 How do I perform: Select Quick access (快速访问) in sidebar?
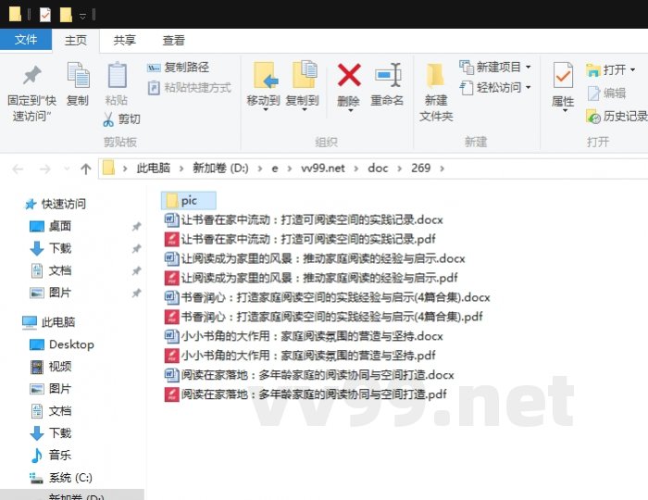click(56, 204)
